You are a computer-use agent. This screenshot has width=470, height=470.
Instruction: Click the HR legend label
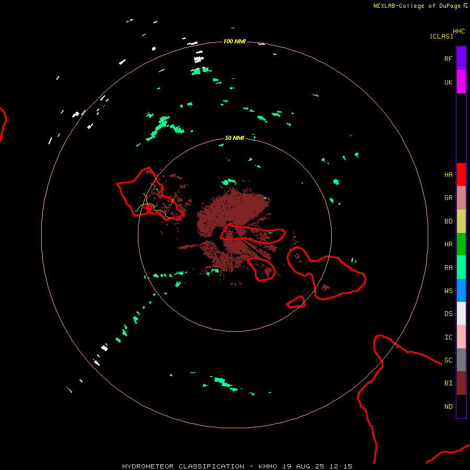[448, 244]
